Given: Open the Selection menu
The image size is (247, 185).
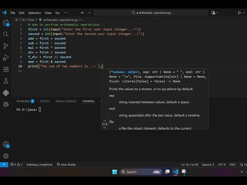Looking at the screenshot, I should point(34,13).
